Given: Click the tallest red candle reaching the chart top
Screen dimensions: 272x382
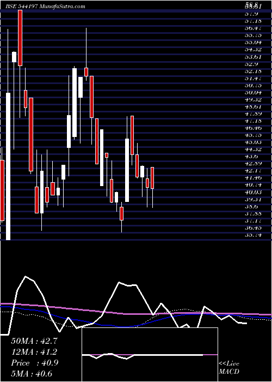Looking at the screenshot, I should (20, 38).
